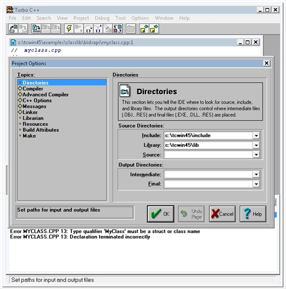286x289 pixels.
Task: Click into the empty Final field
Action: [x=208, y=184]
